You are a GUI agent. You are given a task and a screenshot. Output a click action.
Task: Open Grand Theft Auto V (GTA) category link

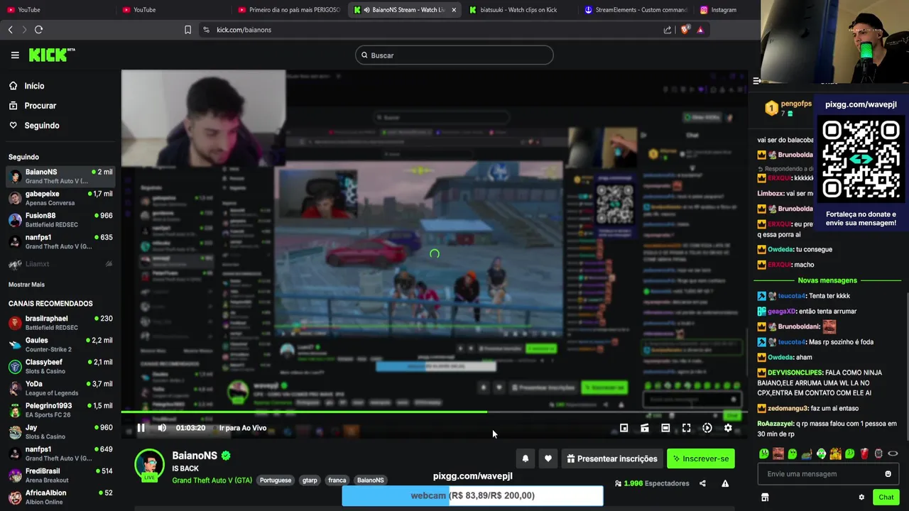(212, 480)
